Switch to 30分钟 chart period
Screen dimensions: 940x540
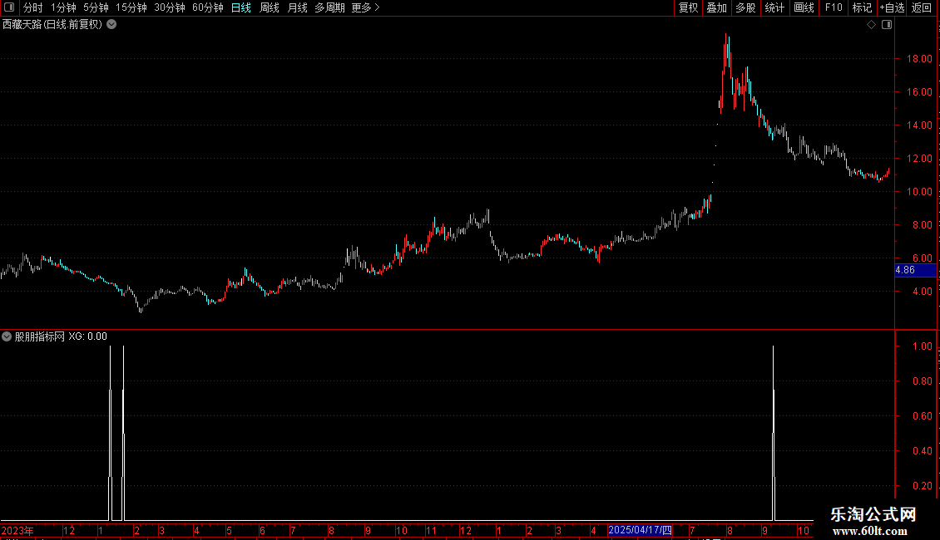170,7
